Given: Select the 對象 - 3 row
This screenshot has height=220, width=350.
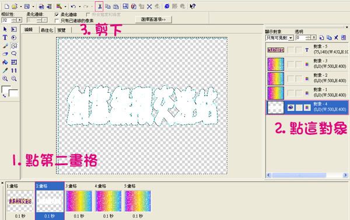Looking at the screenshot, I should coord(307,64).
